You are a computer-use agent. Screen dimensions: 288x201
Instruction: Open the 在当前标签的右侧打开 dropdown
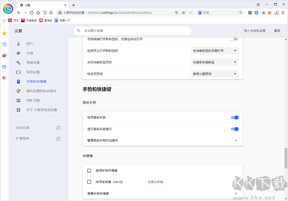(x=215, y=50)
